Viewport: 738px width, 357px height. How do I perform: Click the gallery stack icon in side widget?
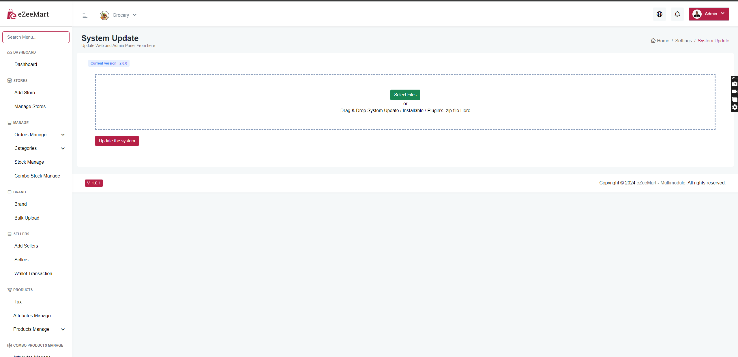pos(735,99)
